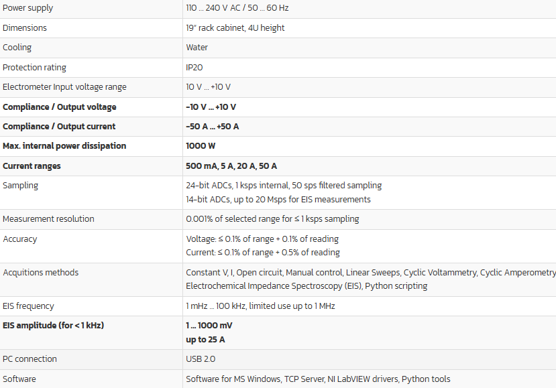Select the 'USB 2.0' value
This screenshot has height=388, width=556.
tap(201, 359)
